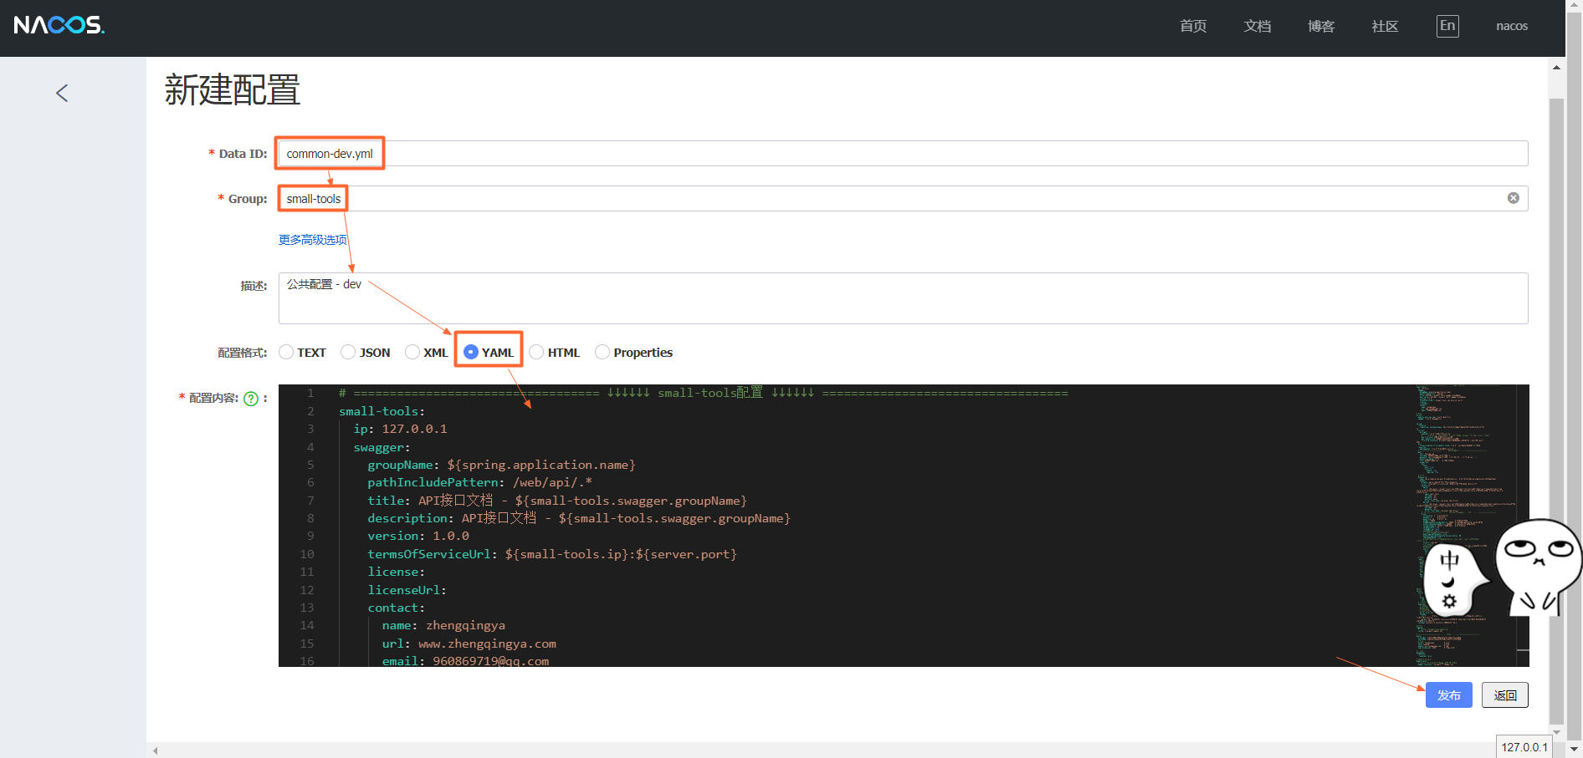Click line number 10 in the editor gutter
Screen dimensions: 1583x758
click(307, 554)
